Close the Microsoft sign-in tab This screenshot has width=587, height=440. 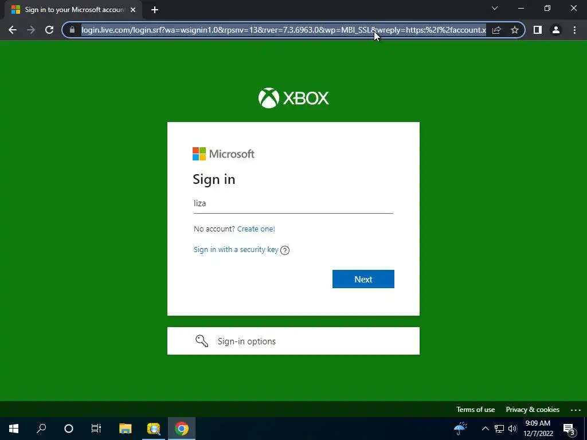(x=133, y=10)
